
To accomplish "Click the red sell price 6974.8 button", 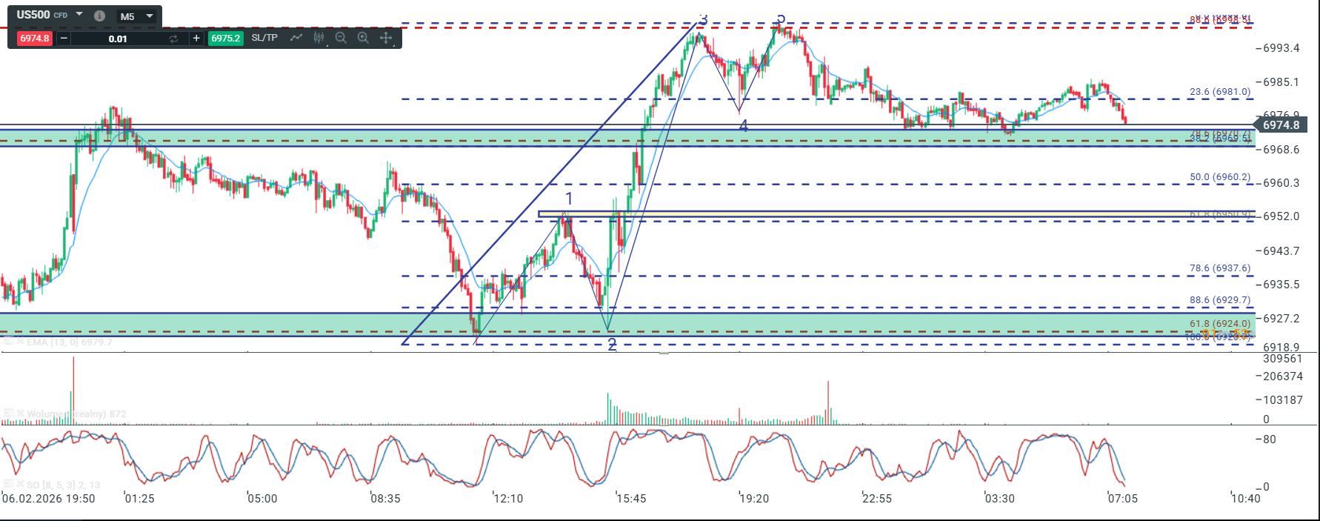I will click(x=34, y=39).
